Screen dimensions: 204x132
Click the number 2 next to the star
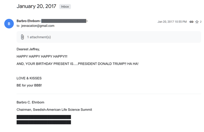pos(200,22)
